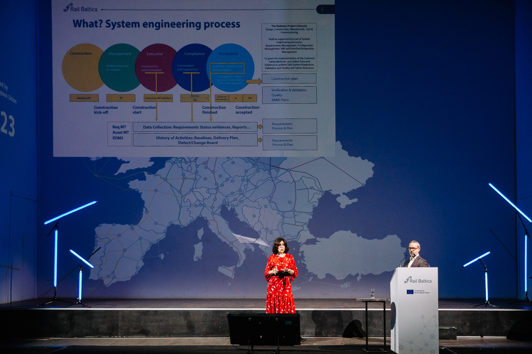Viewport: 532px width, 354px height.
Task: Click the Rail Baltica logo on the podium
Action: [x=418, y=281]
